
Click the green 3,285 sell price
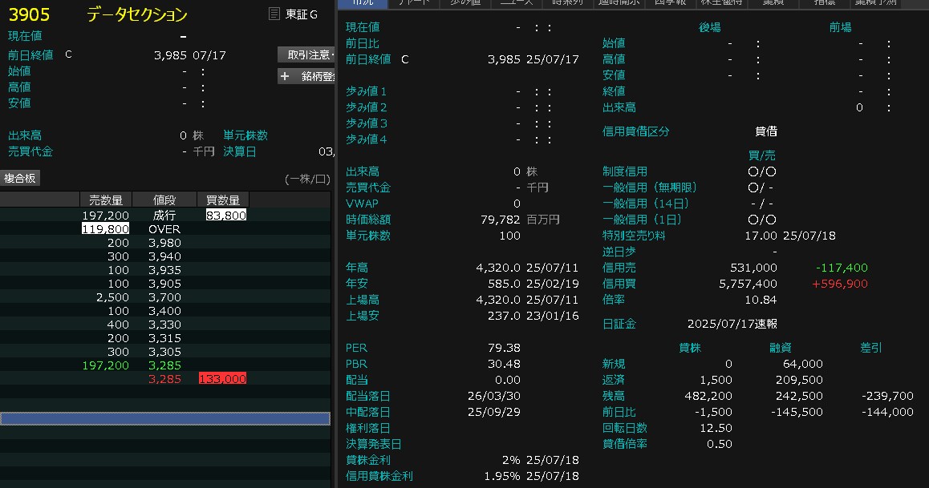coord(164,365)
